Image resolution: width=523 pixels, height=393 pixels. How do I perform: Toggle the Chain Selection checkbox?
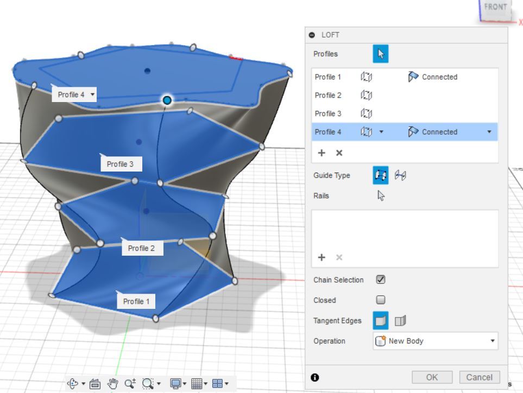pos(381,280)
